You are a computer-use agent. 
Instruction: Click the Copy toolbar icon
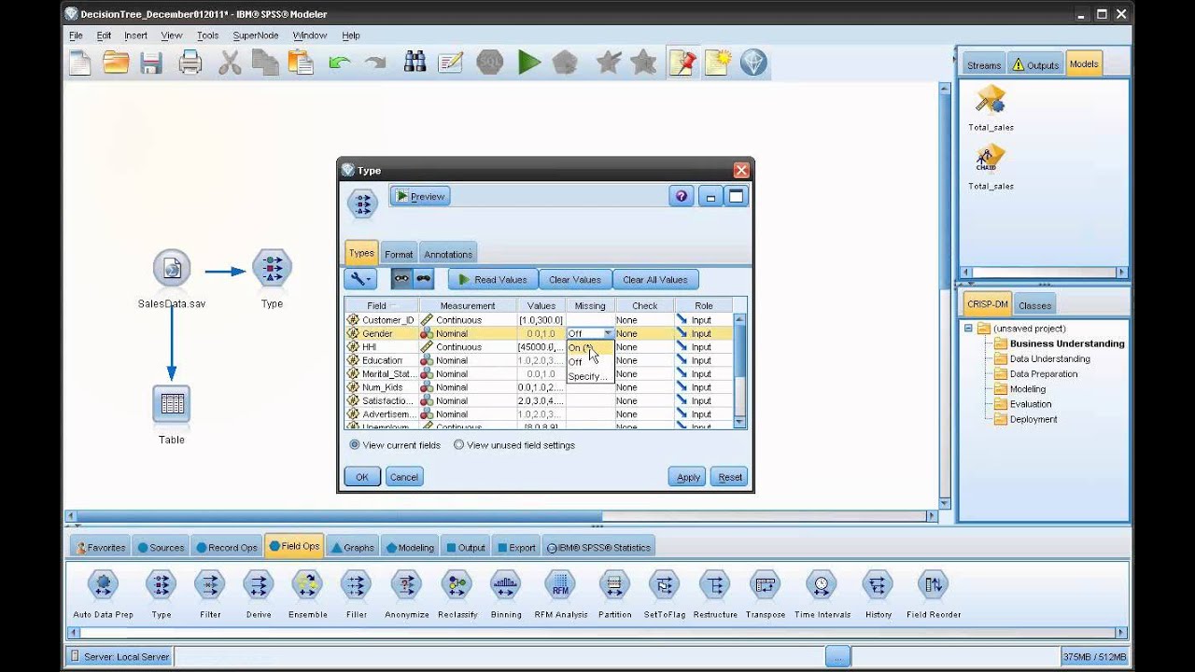click(265, 63)
